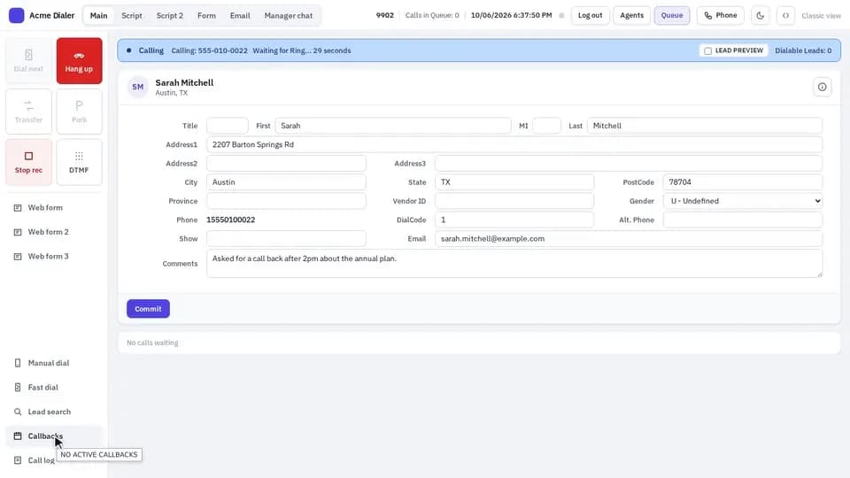
Task: Toggle the Queue button in header
Action: (x=672, y=15)
